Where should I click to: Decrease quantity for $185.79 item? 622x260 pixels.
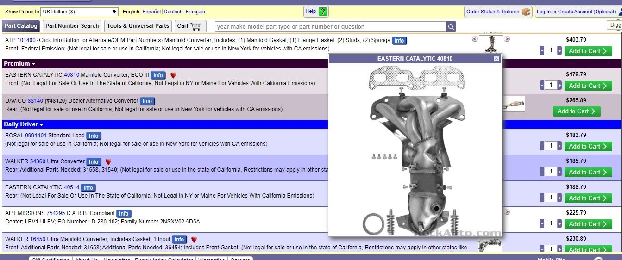(542, 173)
